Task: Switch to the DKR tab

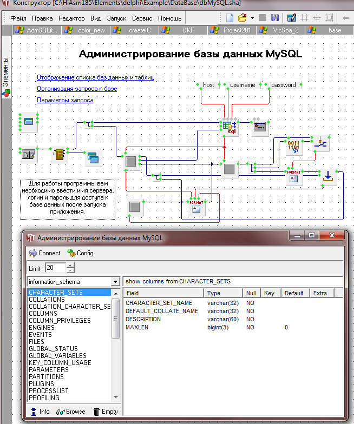Action: tap(183, 30)
